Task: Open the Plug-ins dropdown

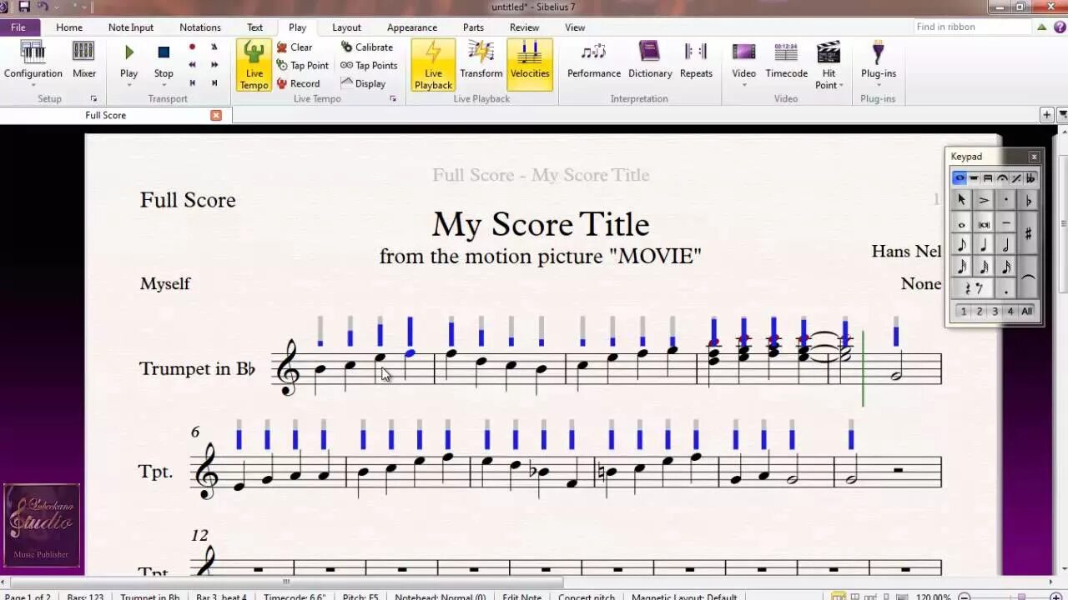Action: tap(879, 85)
